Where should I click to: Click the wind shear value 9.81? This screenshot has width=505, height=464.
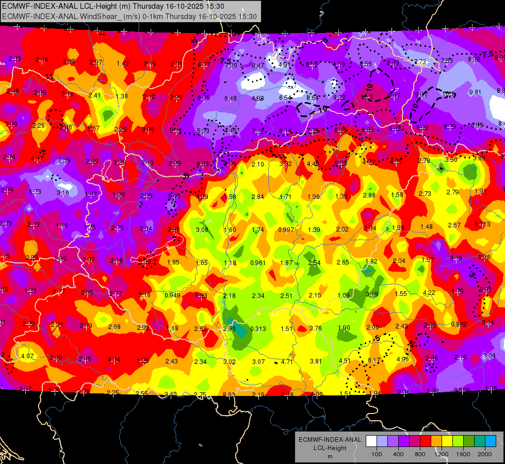tap(475, 92)
